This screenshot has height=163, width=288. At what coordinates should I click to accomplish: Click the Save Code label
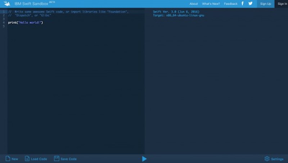(x=68, y=159)
